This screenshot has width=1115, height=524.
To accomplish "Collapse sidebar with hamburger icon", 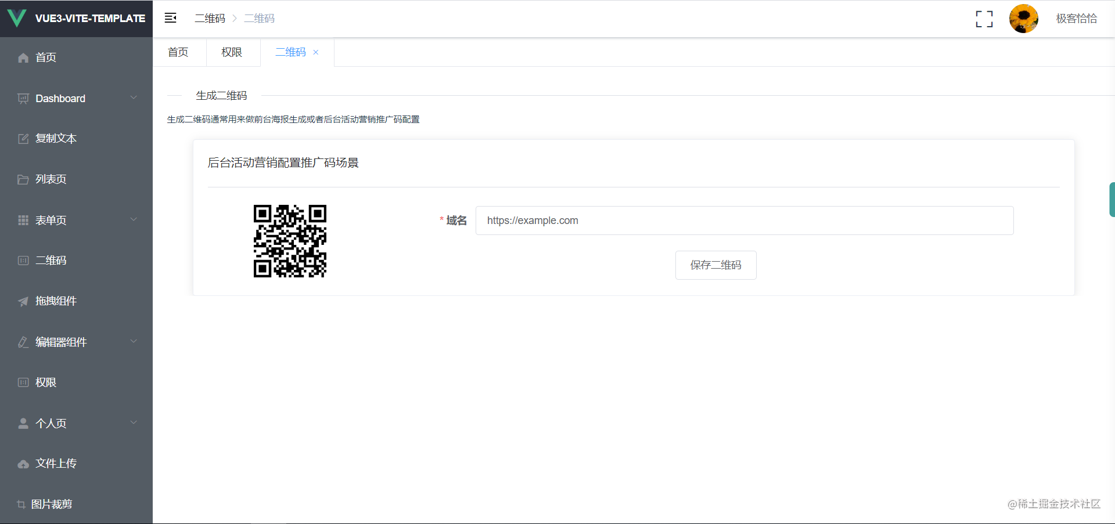I will coord(170,18).
